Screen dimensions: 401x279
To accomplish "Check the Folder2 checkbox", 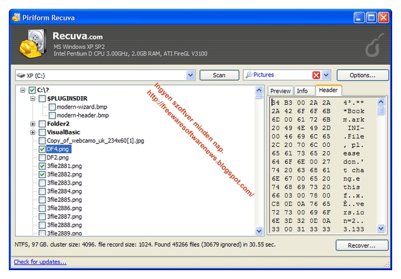I will [42, 124].
